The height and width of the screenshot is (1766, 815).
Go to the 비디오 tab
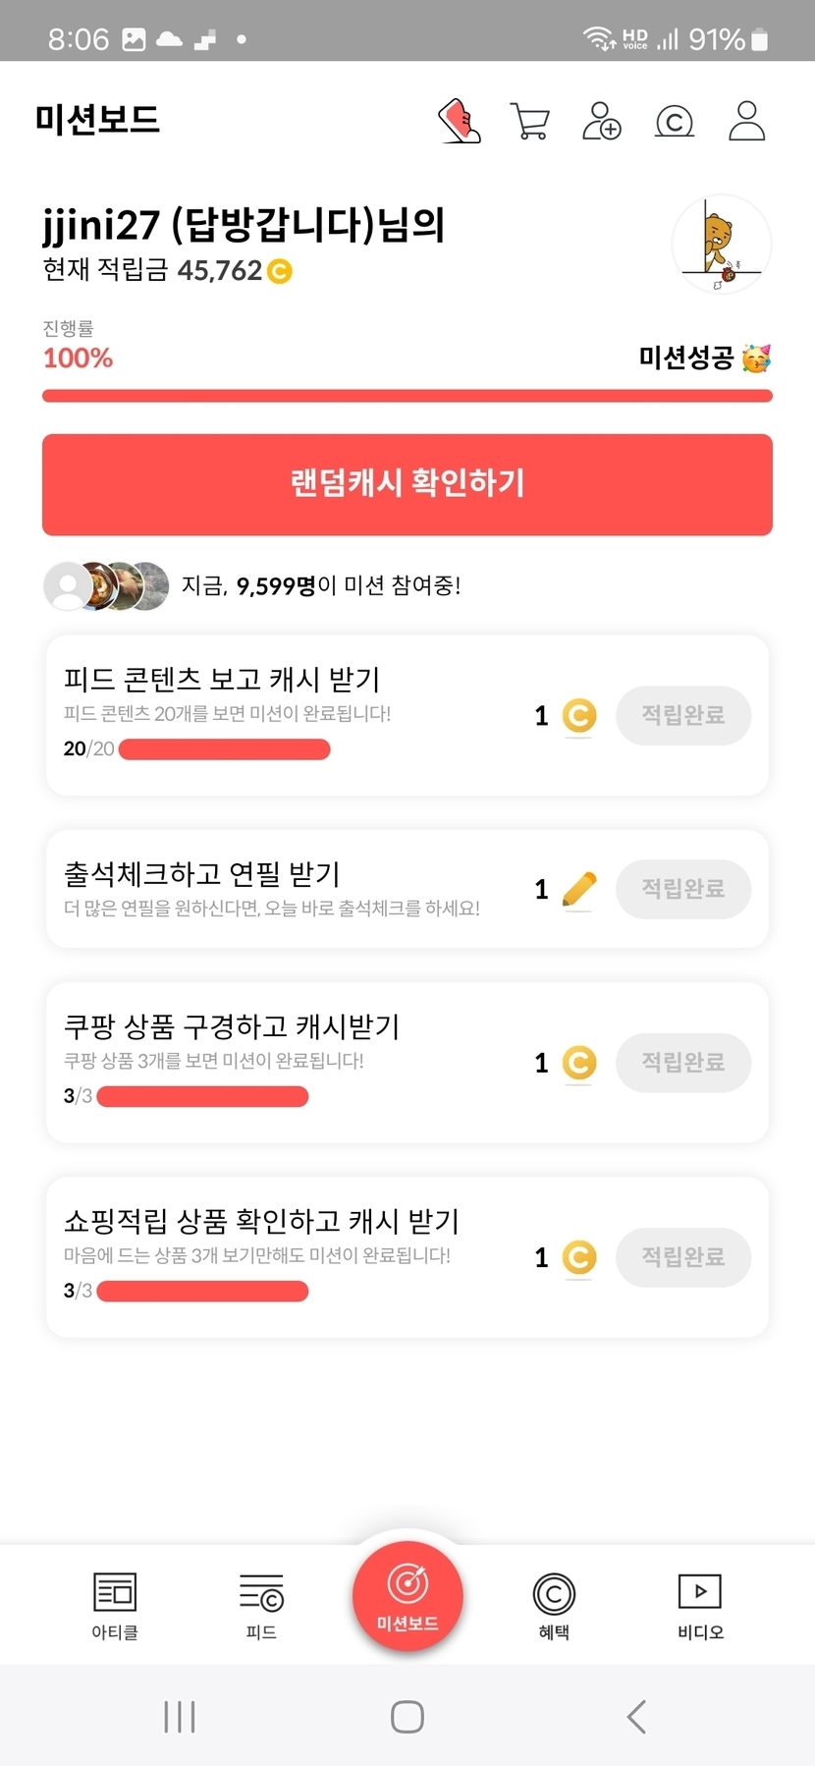[700, 1605]
